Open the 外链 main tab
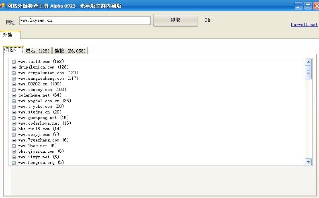This screenshot has height=198, width=319. click(8, 35)
